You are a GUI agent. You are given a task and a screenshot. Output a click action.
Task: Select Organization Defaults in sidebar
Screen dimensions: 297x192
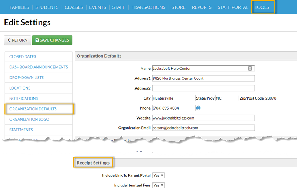point(39,109)
